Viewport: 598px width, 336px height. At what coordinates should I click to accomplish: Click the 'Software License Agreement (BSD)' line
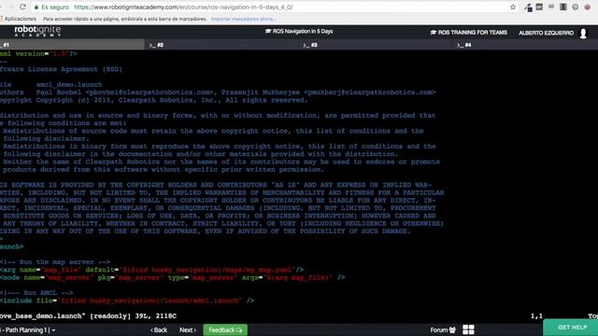tap(61, 69)
